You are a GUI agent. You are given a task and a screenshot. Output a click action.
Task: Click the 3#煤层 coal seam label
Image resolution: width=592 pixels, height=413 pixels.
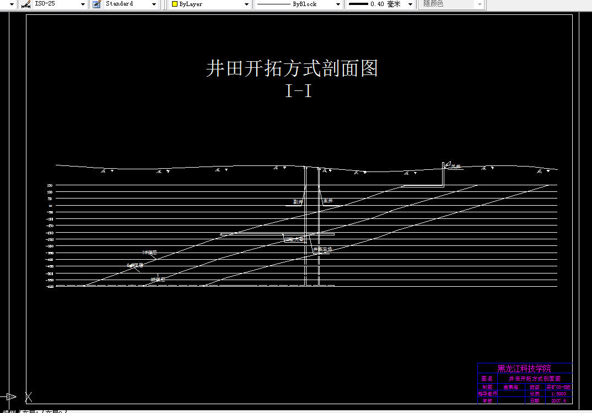pyautogui.click(x=158, y=280)
